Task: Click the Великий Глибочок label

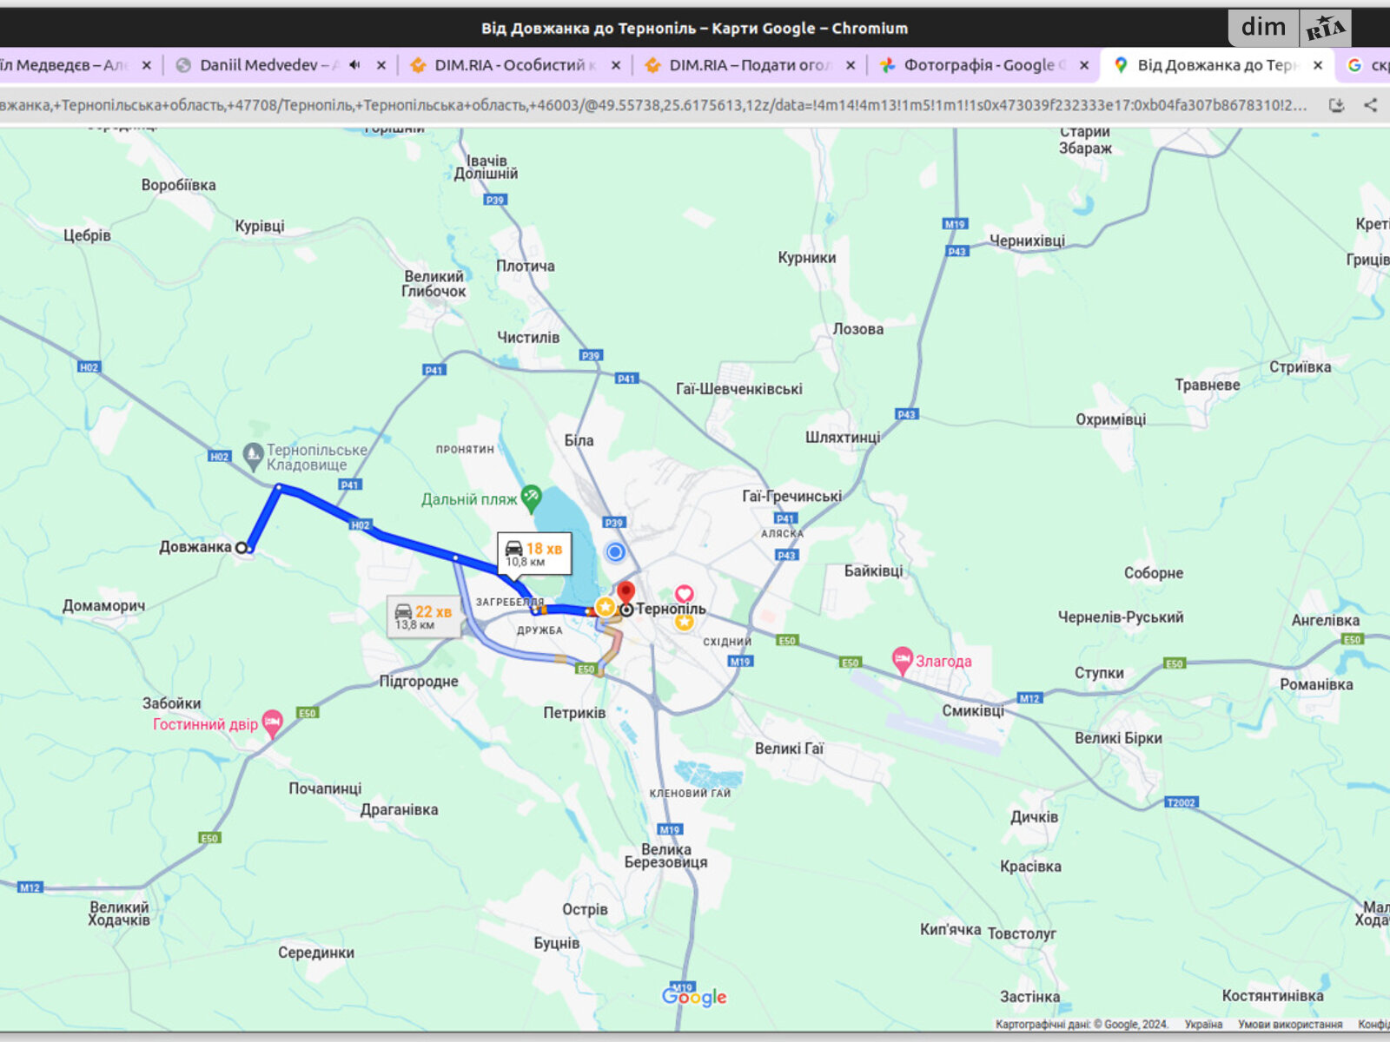Action: coord(434,284)
